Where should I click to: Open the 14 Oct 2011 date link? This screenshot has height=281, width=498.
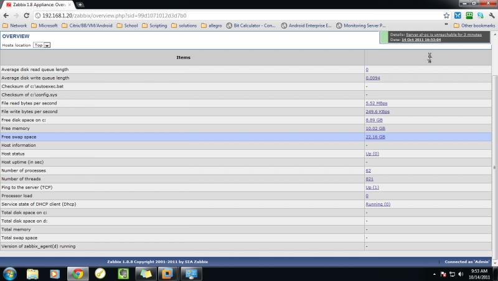coord(421,40)
